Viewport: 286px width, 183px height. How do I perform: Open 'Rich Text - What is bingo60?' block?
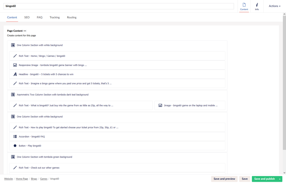(81, 105)
